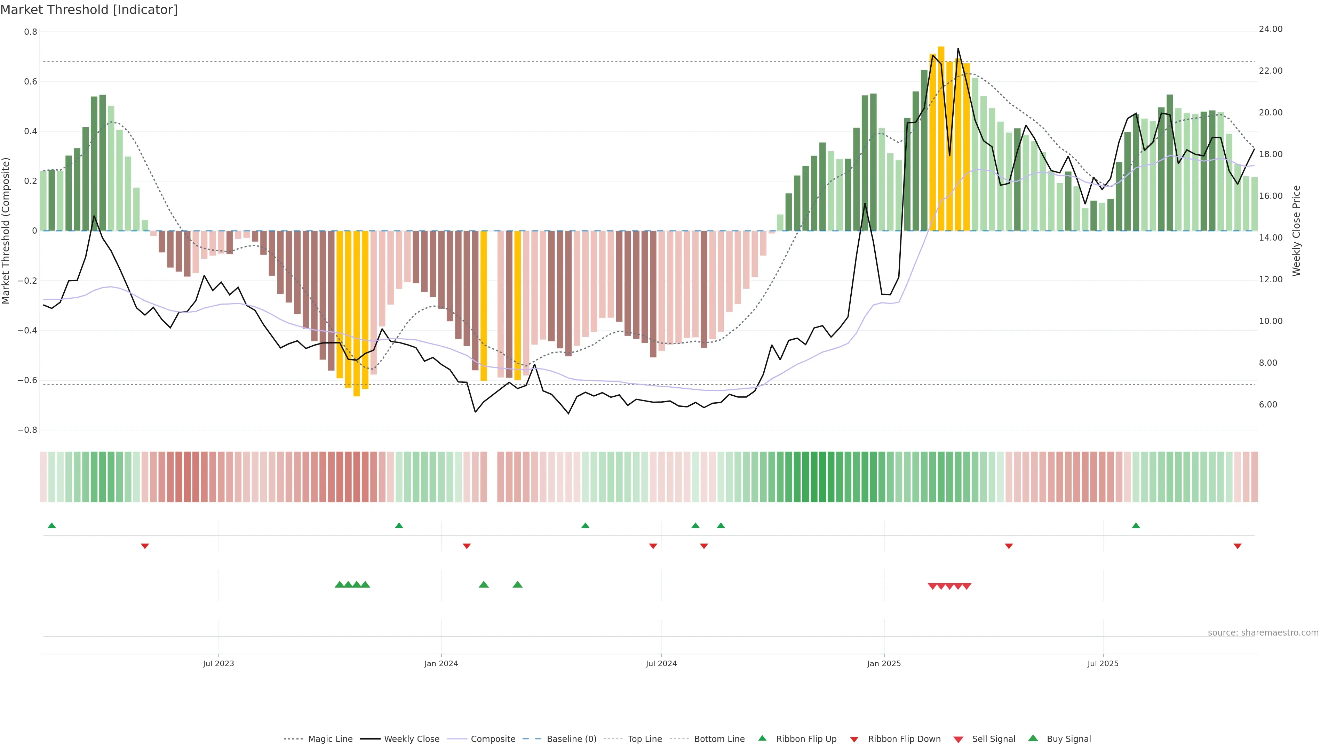Click the last ribbon flip down marker
The height and width of the screenshot is (751, 1336).
tap(1238, 546)
